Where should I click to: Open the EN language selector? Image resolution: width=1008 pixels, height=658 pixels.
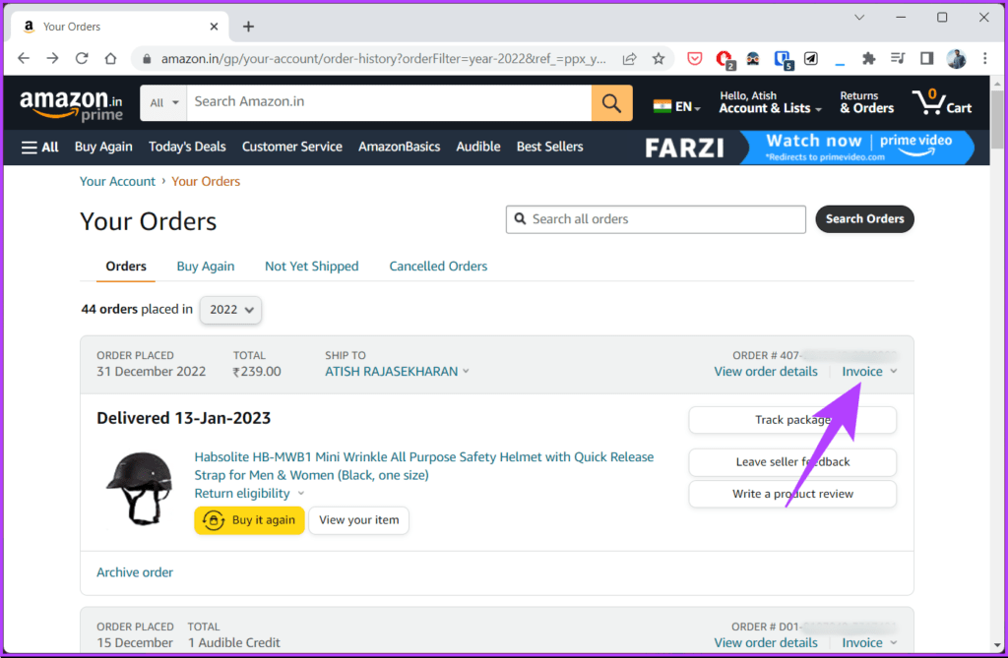(677, 106)
